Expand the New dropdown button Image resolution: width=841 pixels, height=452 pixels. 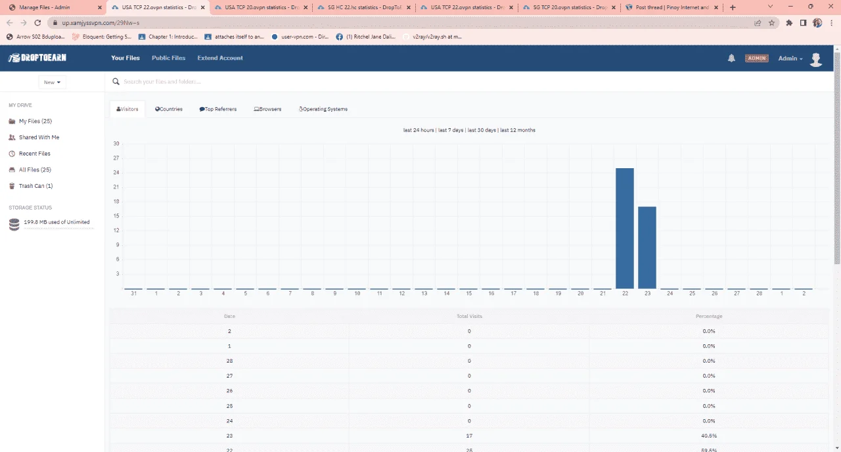tap(52, 82)
